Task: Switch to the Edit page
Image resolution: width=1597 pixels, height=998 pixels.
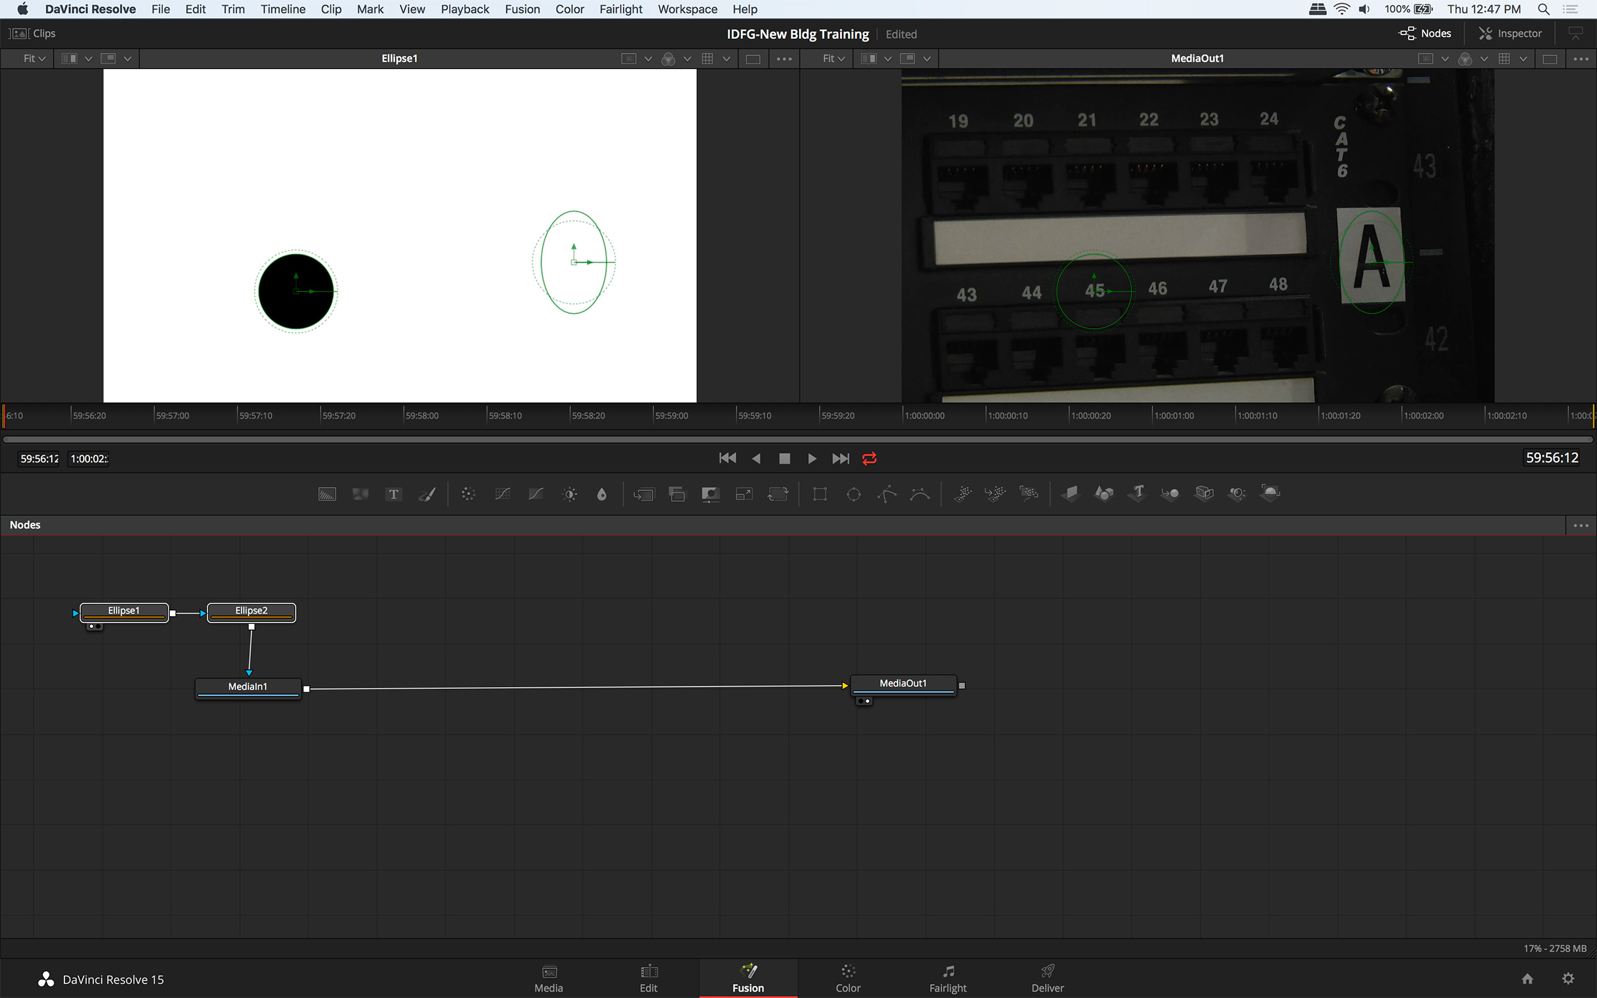Action: (648, 978)
